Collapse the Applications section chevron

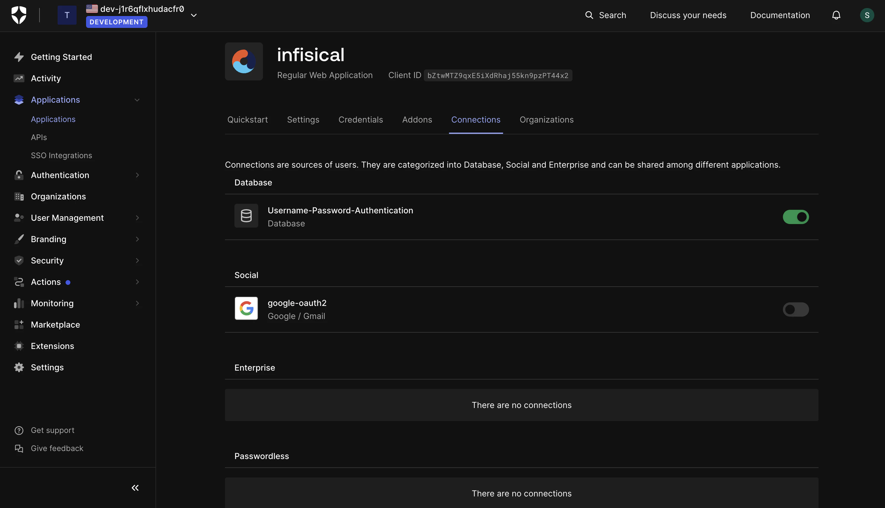[137, 100]
